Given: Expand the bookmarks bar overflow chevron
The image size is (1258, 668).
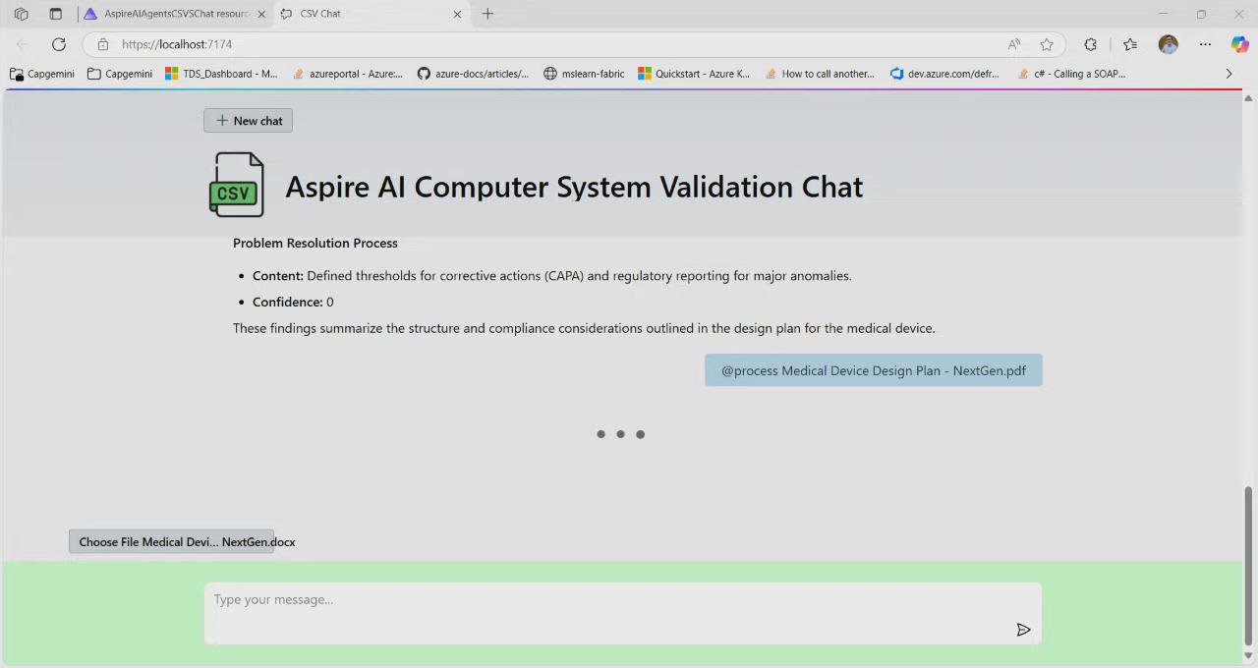Looking at the screenshot, I should (x=1229, y=74).
